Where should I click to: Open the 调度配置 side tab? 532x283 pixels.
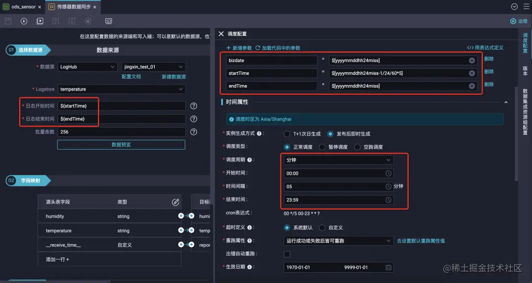coord(525,43)
